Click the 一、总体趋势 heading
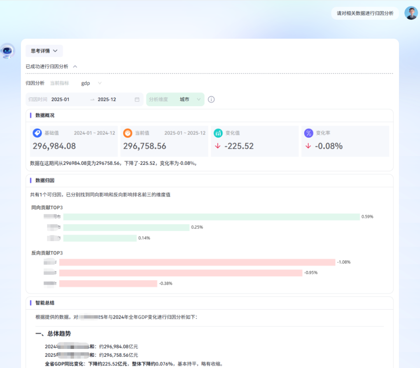 coord(53,334)
